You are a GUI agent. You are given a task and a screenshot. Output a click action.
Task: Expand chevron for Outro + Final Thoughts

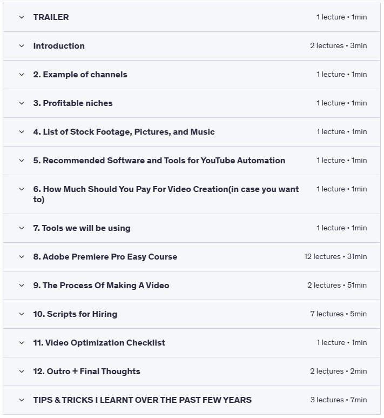[22, 371]
